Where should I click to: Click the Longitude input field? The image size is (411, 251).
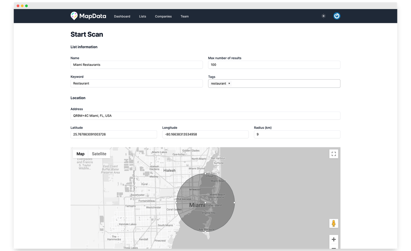205,134
